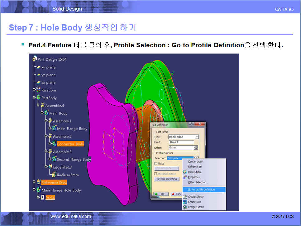This screenshot has height=226, width=301.
Task: Enable the Thick checkbox
Action: 156,163
